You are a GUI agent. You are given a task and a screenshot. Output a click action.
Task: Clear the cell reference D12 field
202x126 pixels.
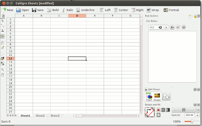[160, 28]
